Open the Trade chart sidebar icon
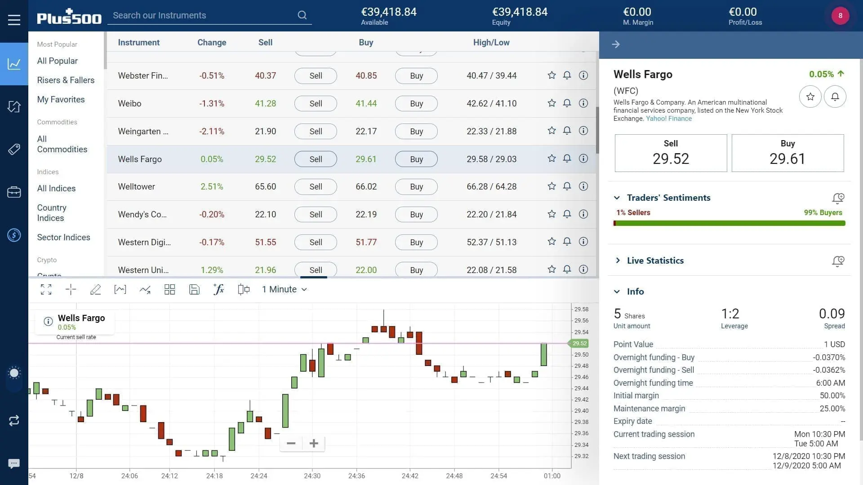The width and height of the screenshot is (863, 485). (14, 64)
